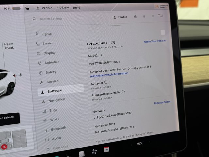The width and height of the screenshot is (209, 157).
Task: Tap the muted volume icon
Action: click(140, 143)
